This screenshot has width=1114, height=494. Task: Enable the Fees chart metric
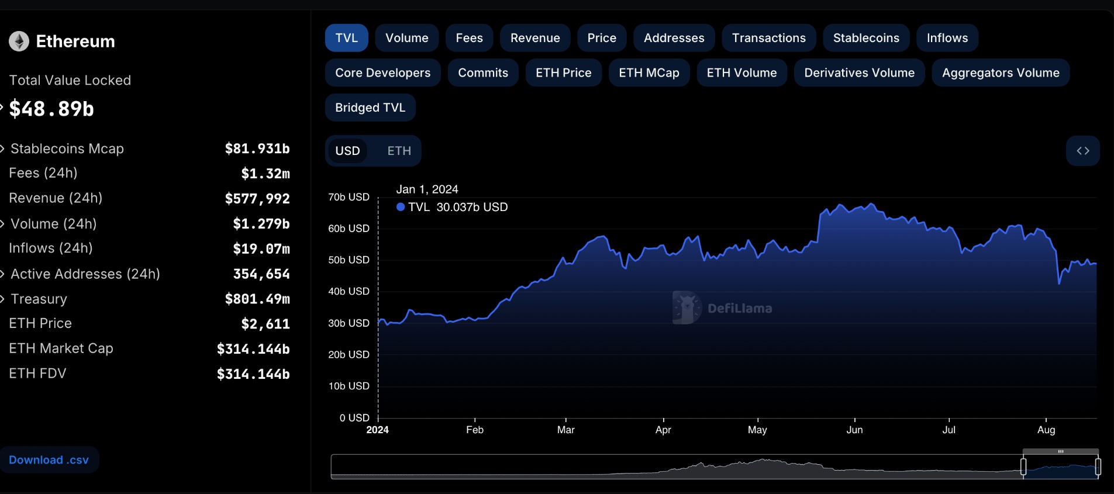[x=469, y=38]
